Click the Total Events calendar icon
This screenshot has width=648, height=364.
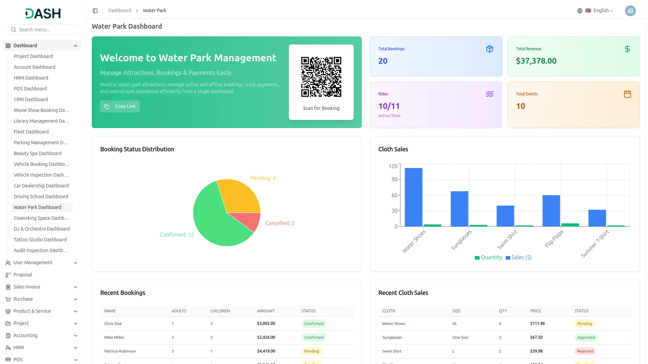coord(627,94)
